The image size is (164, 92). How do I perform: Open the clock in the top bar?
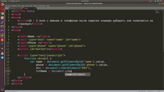click(x=85, y=1)
